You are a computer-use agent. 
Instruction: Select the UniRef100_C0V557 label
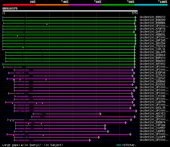152,128
